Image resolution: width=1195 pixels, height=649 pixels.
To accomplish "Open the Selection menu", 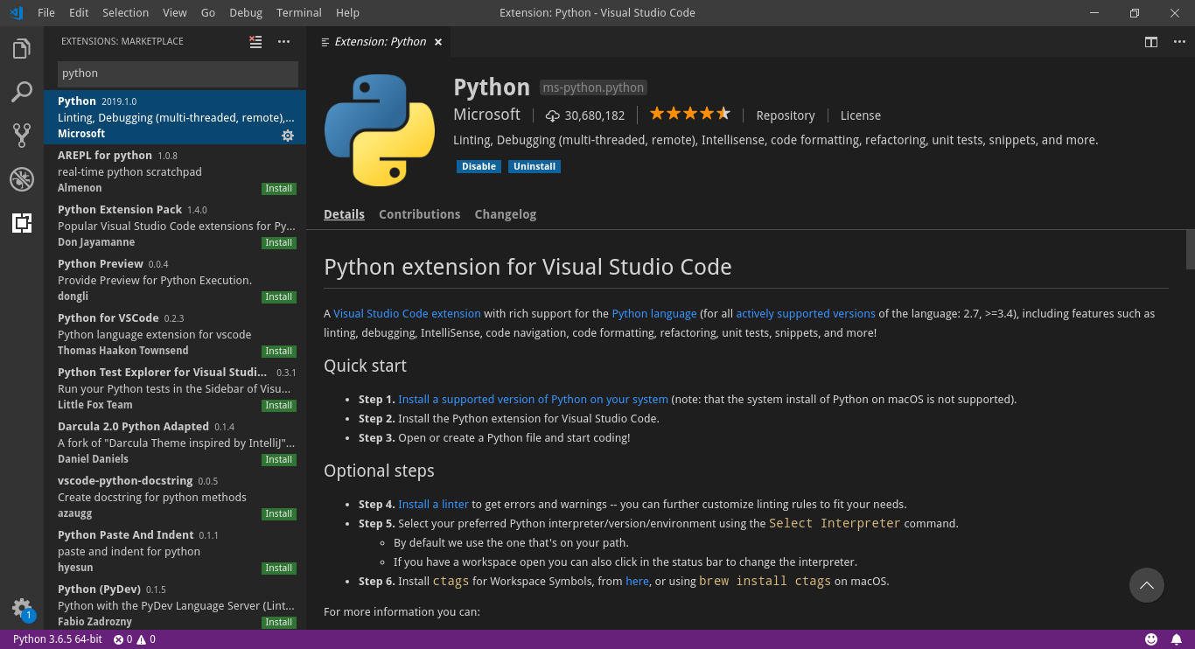I will [x=126, y=13].
